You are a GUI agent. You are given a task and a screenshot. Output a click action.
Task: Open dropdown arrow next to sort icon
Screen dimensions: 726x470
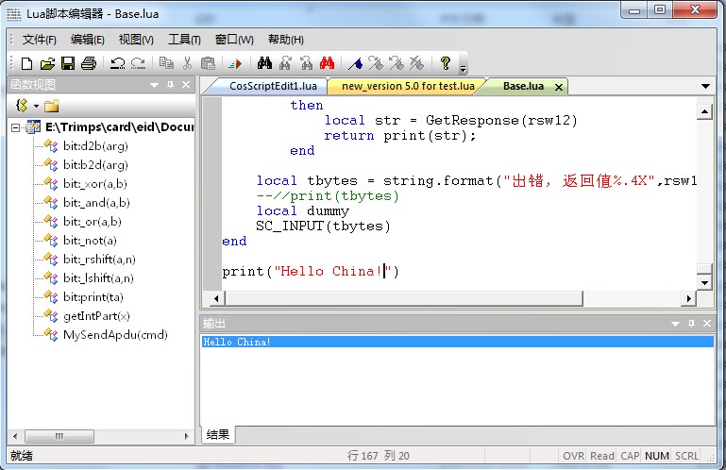36,106
